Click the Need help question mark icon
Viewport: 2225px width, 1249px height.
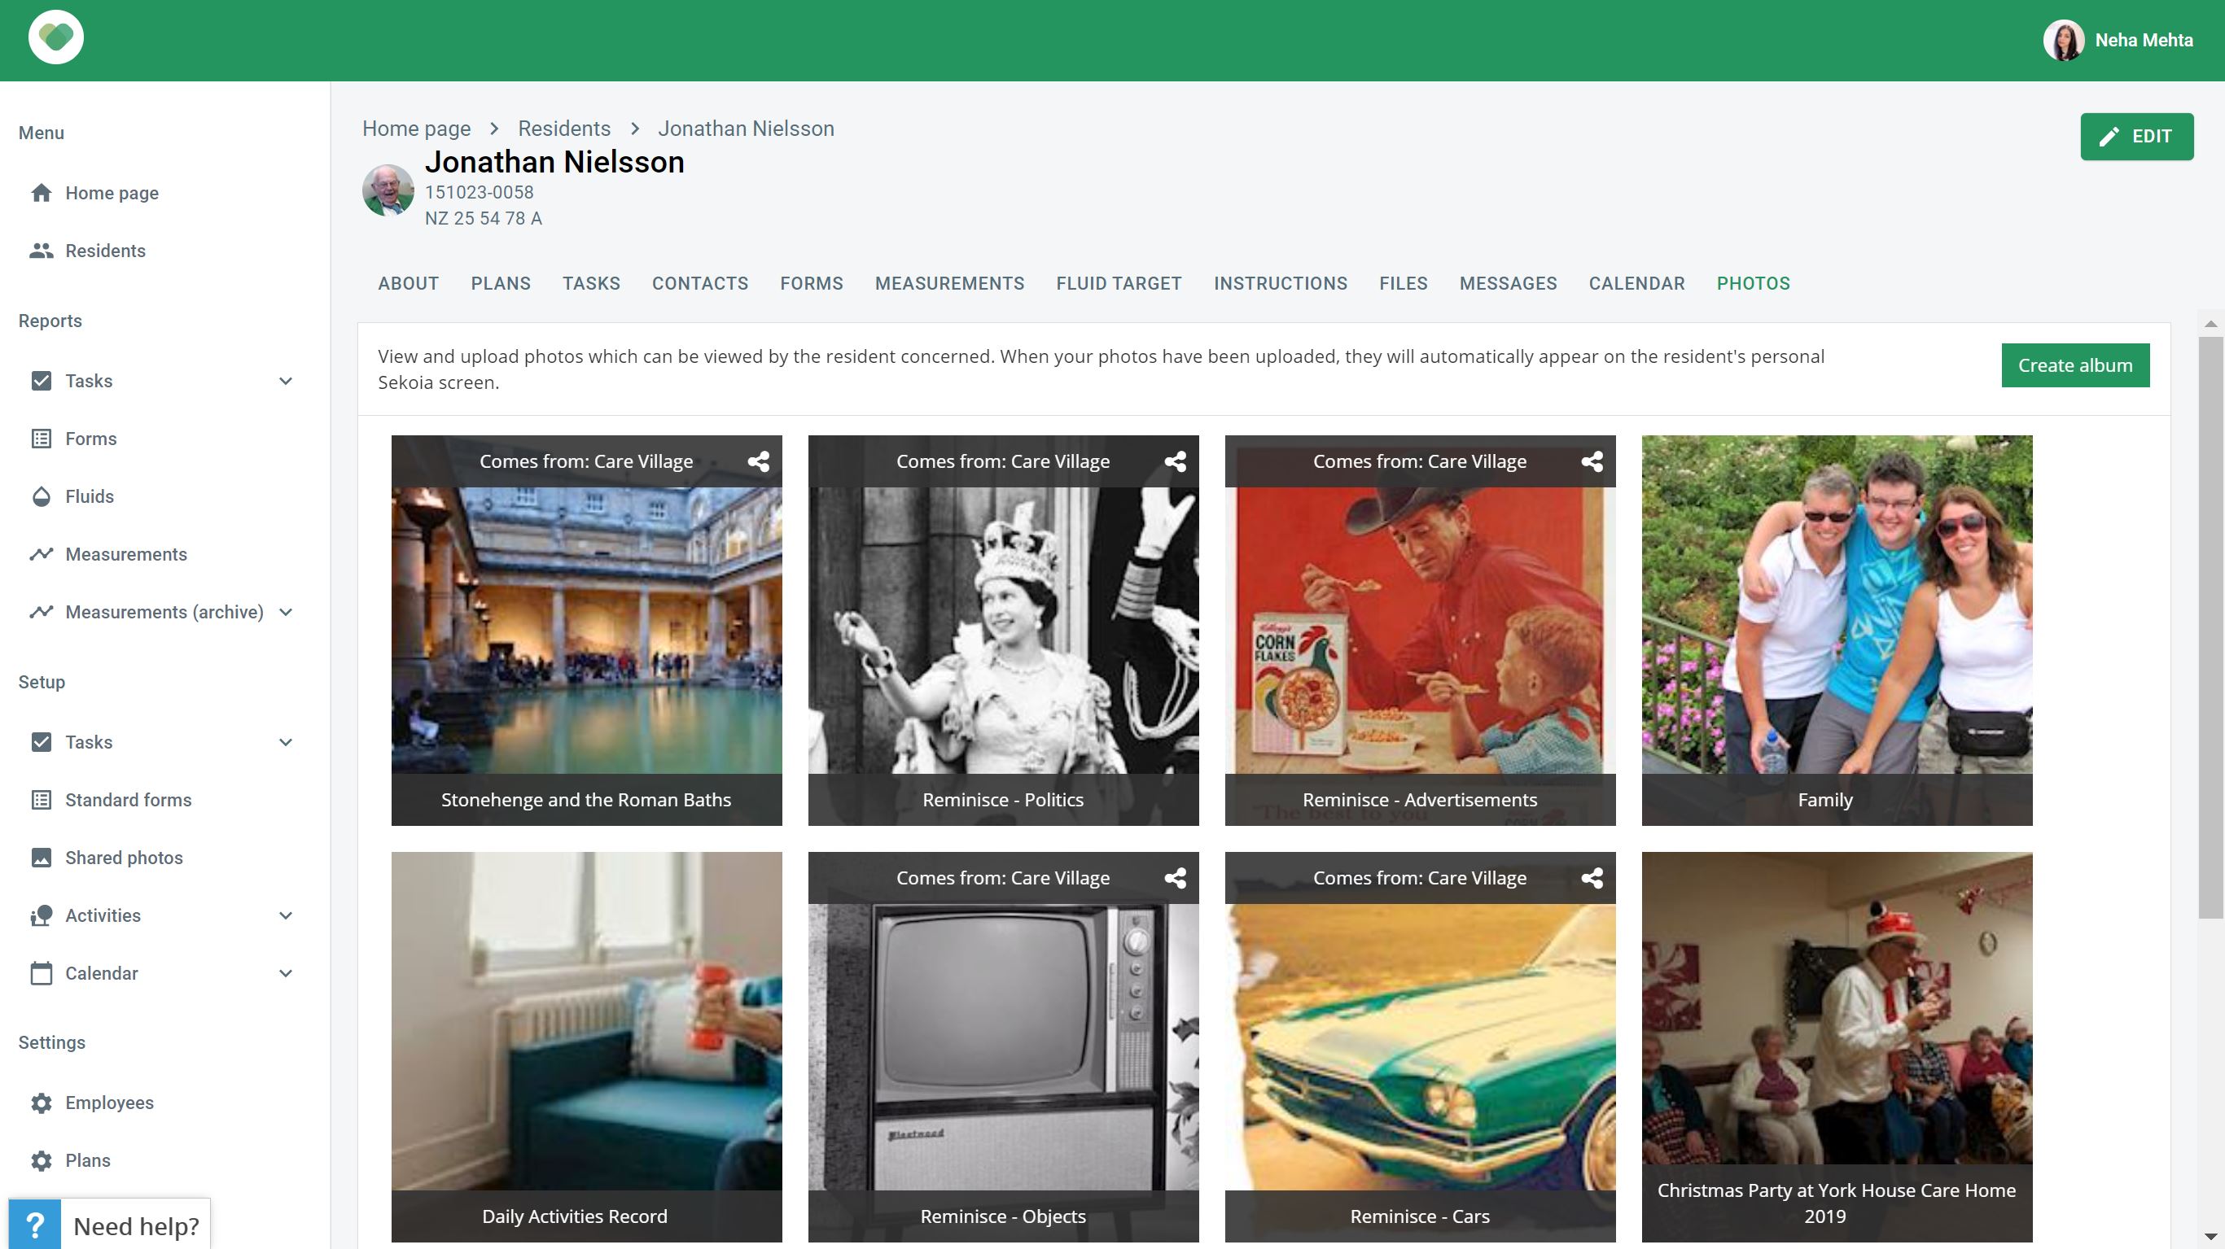(34, 1225)
